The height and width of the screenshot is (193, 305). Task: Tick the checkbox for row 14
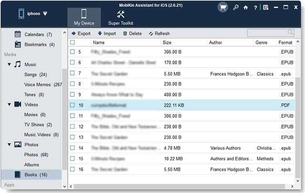click(x=72, y=148)
